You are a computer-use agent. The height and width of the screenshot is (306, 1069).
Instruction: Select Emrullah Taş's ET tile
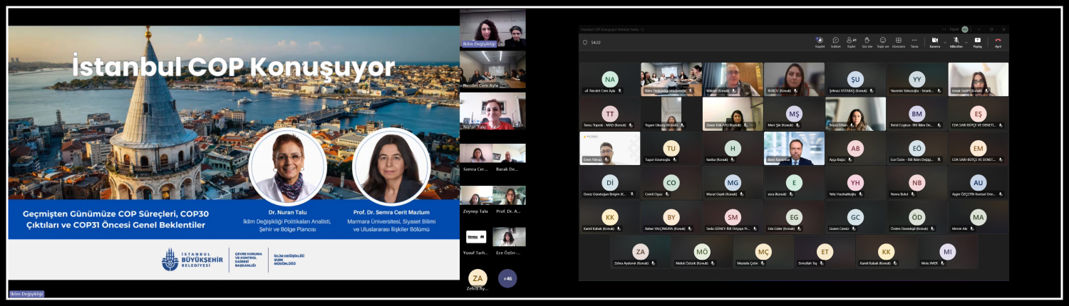(x=825, y=252)
